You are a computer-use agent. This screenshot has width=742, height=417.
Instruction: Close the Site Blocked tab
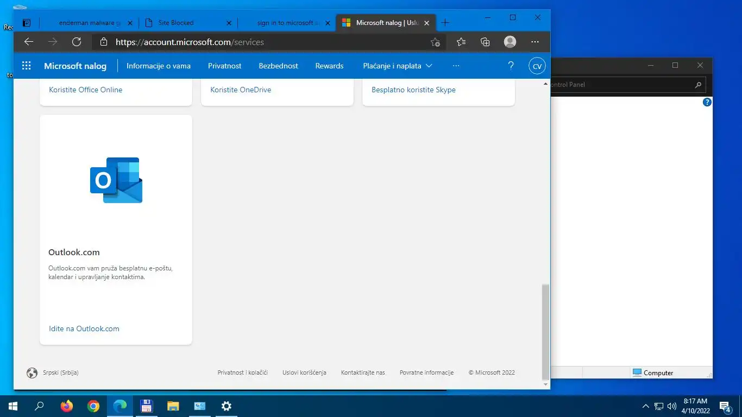click(229, 23)
